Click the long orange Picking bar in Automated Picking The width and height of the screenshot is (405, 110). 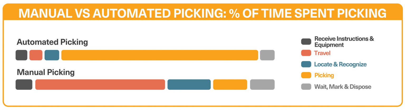[160, 55]
